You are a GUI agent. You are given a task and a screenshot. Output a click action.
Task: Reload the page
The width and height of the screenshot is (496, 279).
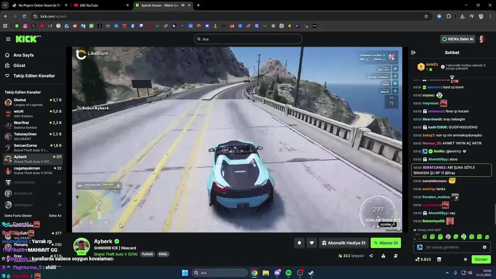click(x=24, y=16)
